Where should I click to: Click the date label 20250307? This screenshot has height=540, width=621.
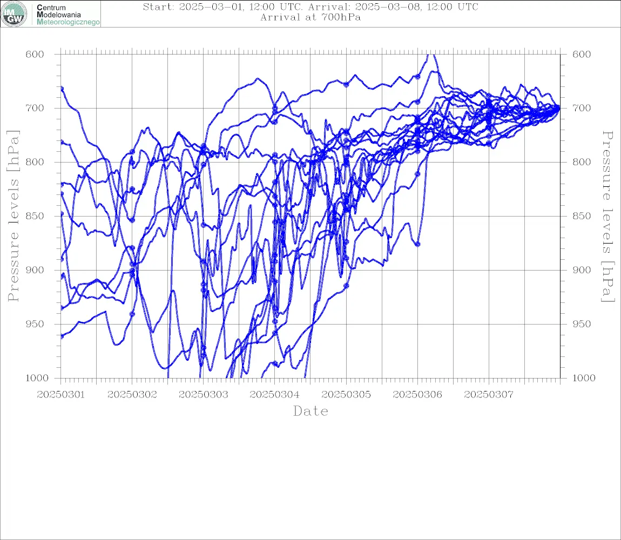click(x=489, y=395)
